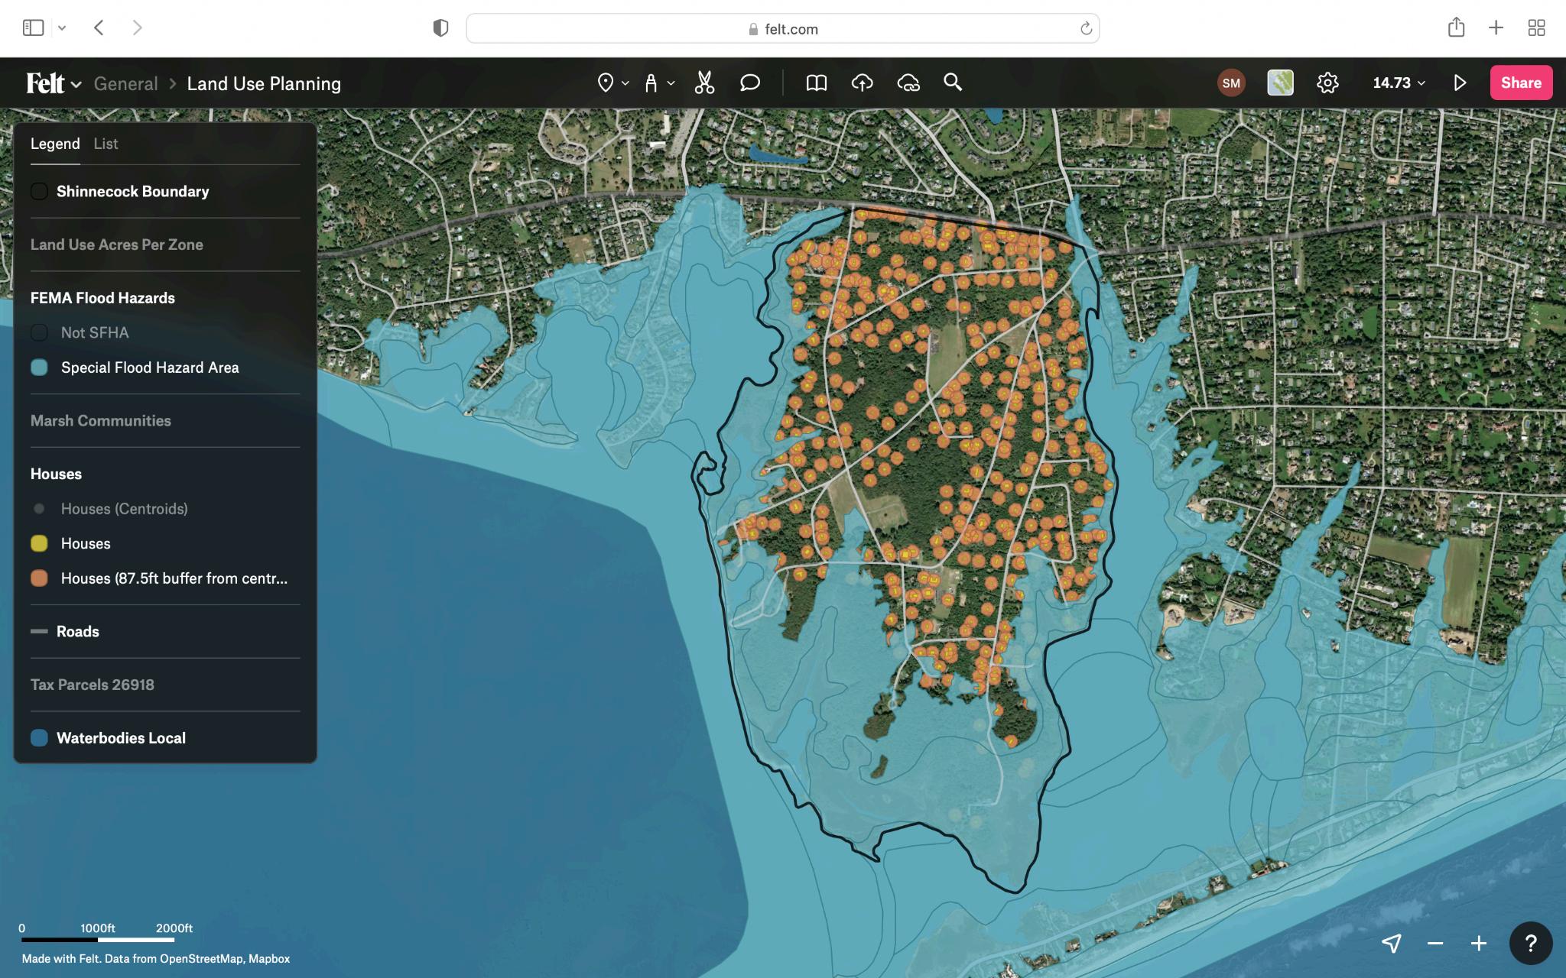
Task: Start presentation play button
Action: [1460, 83]
